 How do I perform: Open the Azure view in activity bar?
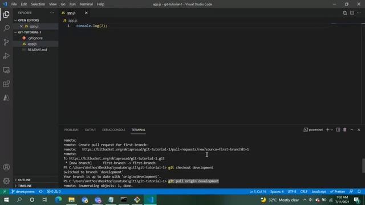coord(6,98)
